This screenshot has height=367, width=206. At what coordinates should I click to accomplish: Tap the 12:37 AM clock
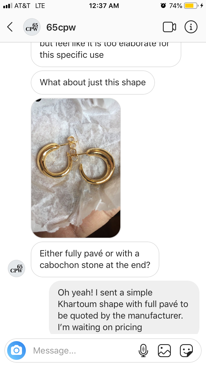pyautogui.click(x=104, y=6)
